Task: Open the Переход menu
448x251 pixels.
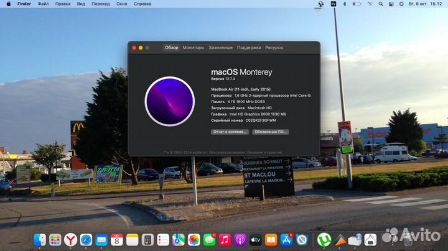Action: coord(101,4)
